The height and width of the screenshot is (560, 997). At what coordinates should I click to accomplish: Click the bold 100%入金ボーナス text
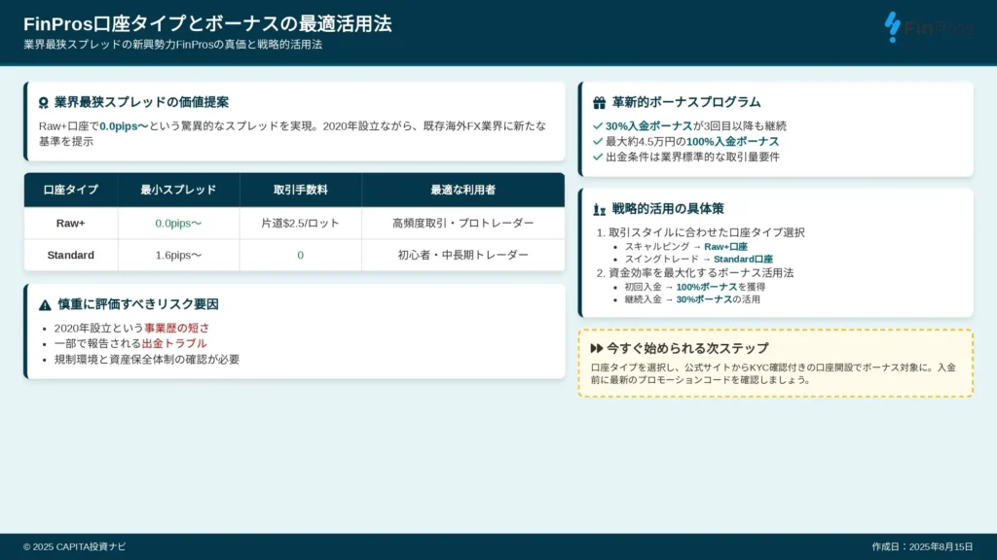pyautogui.click(x=732, y=141)
